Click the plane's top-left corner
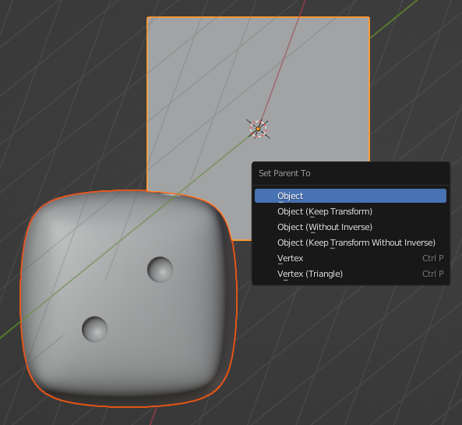This screenshot has width=462, height=425. (x=147, y=17)
